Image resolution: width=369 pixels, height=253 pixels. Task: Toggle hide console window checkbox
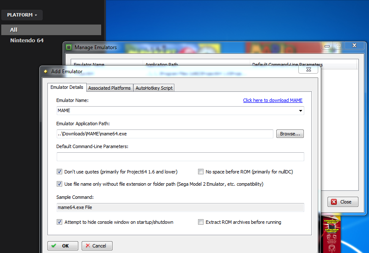pyautogui.click(x=59, y=222)
